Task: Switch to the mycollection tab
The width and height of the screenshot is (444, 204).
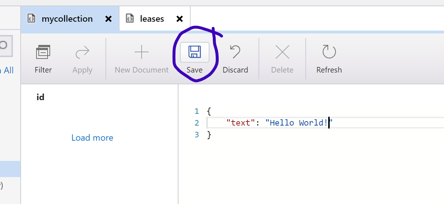Action: click(x=70, y=19)
